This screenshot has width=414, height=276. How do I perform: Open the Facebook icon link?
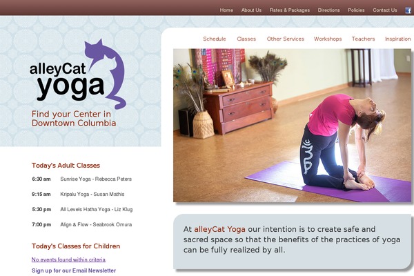click(x=408, y=10)
